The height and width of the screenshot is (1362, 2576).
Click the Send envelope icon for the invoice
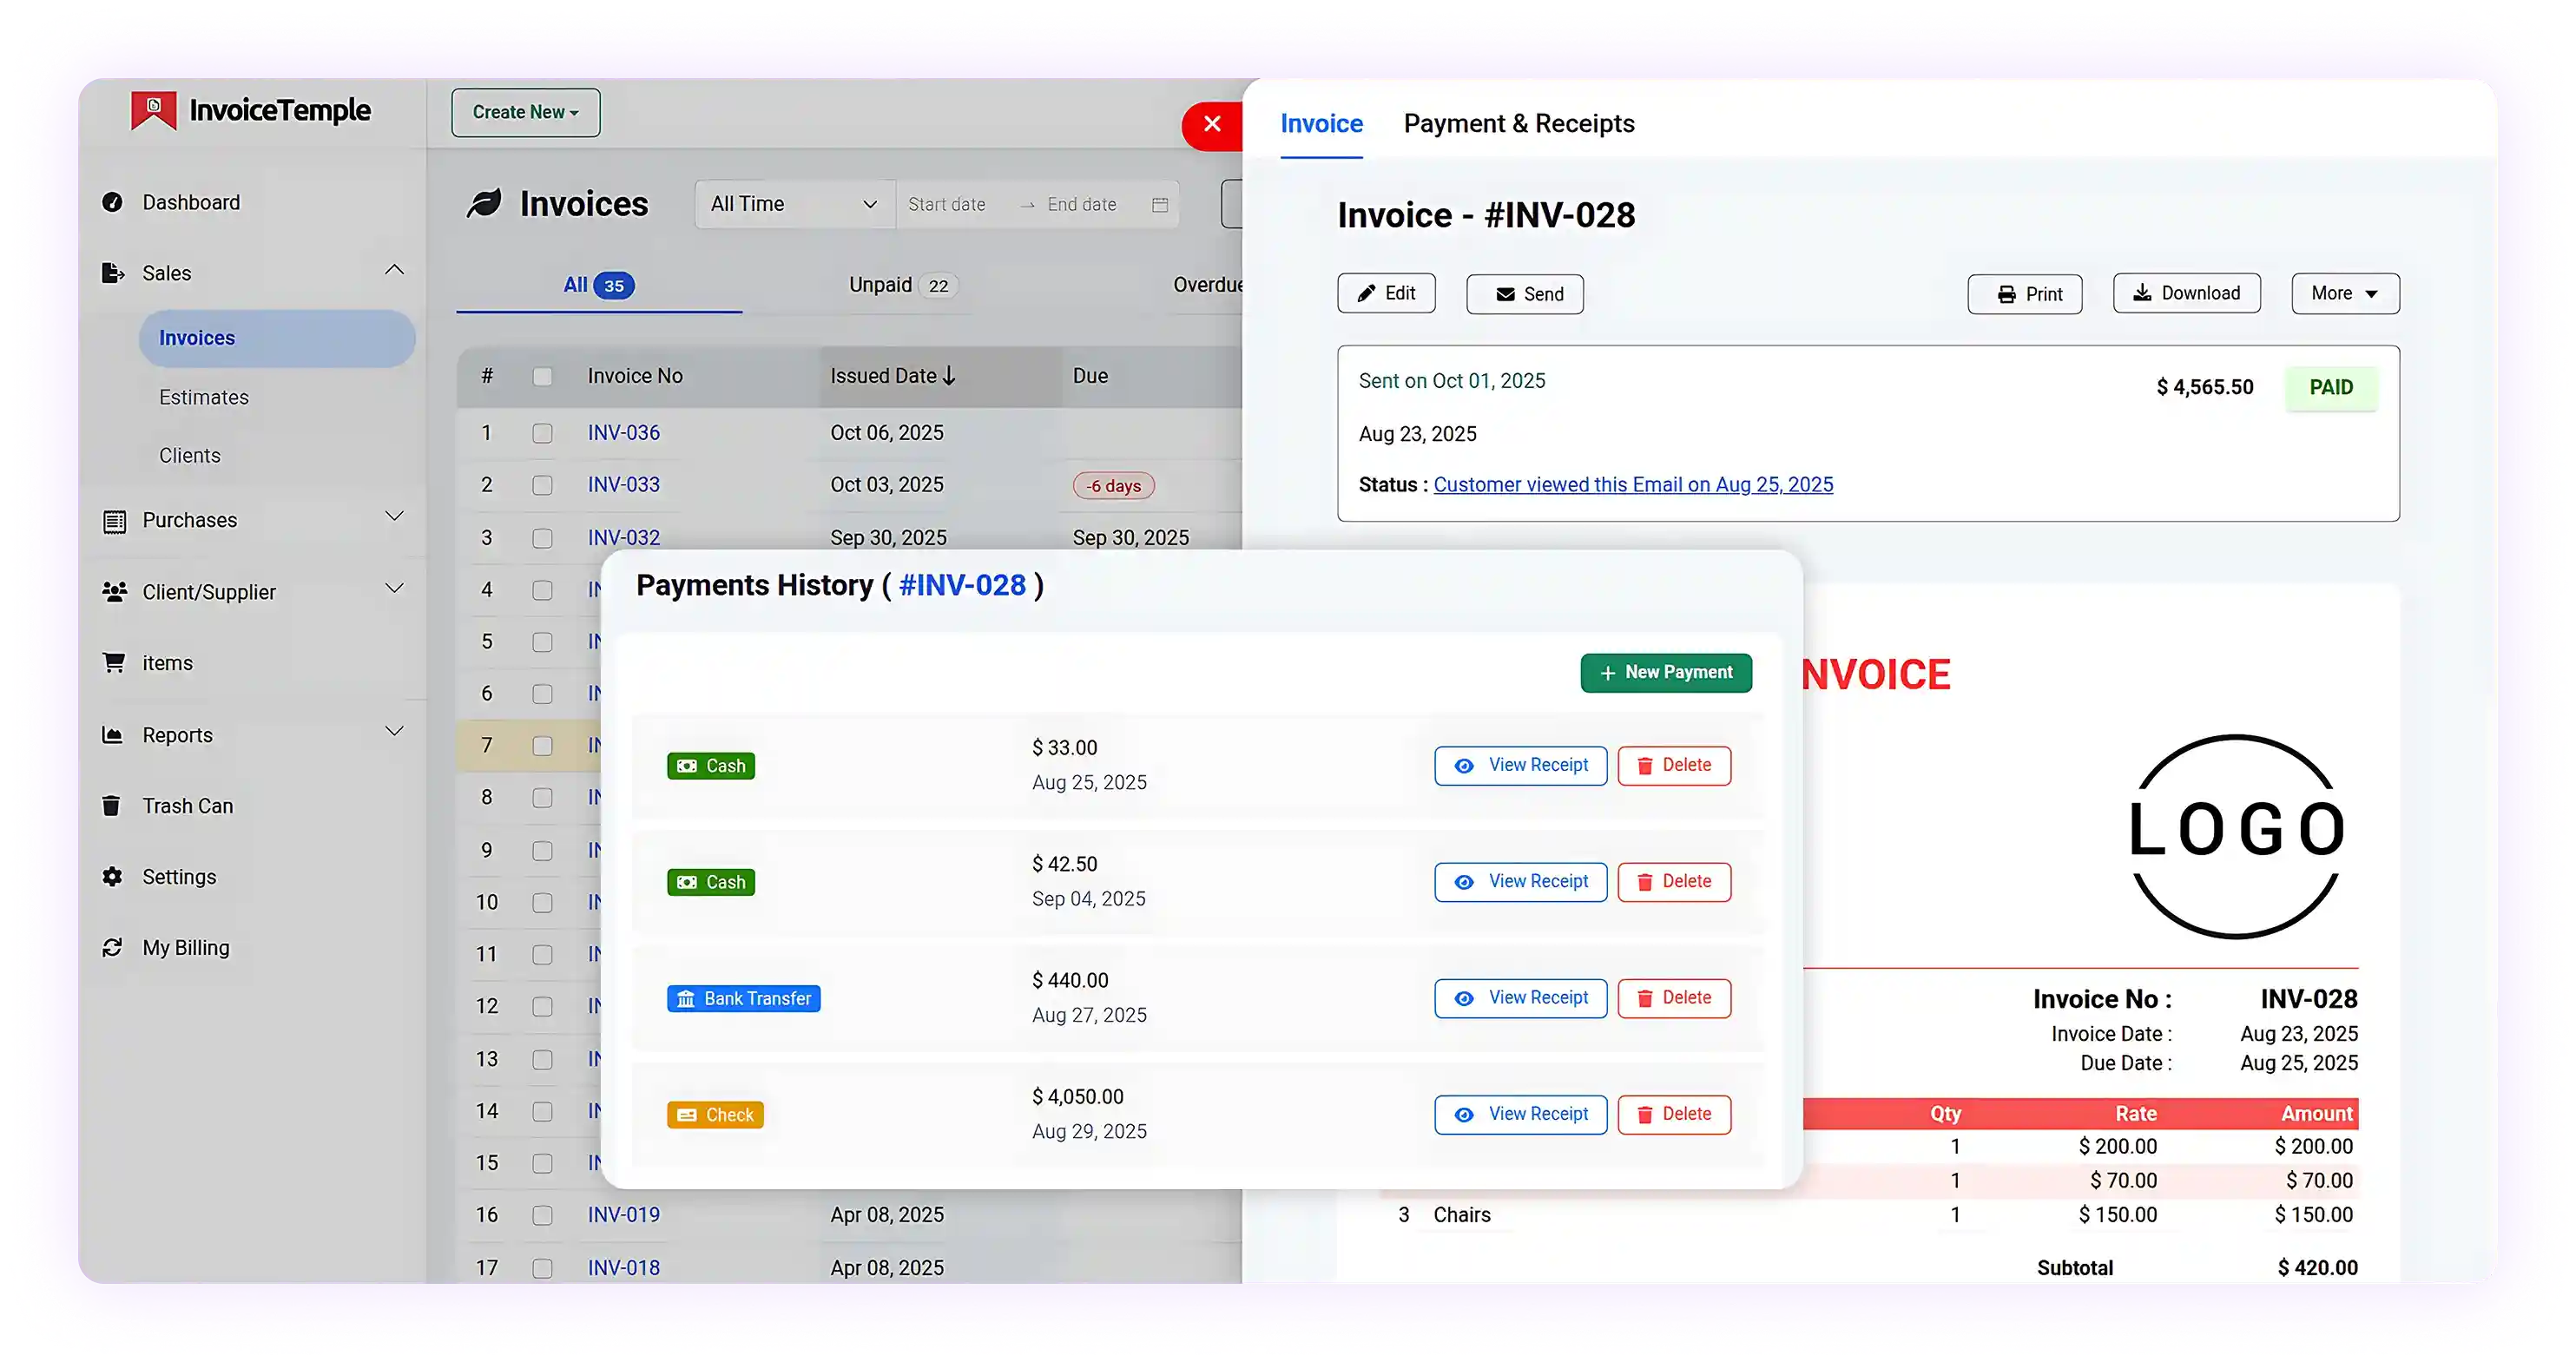click(1506, 293)
